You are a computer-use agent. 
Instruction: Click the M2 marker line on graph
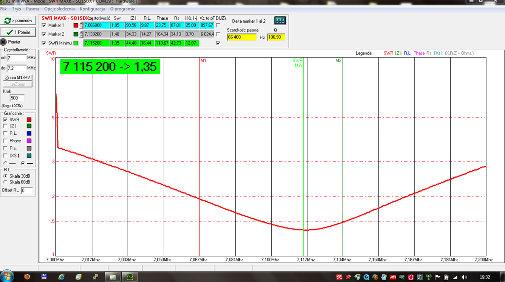[x=342, y=157]
